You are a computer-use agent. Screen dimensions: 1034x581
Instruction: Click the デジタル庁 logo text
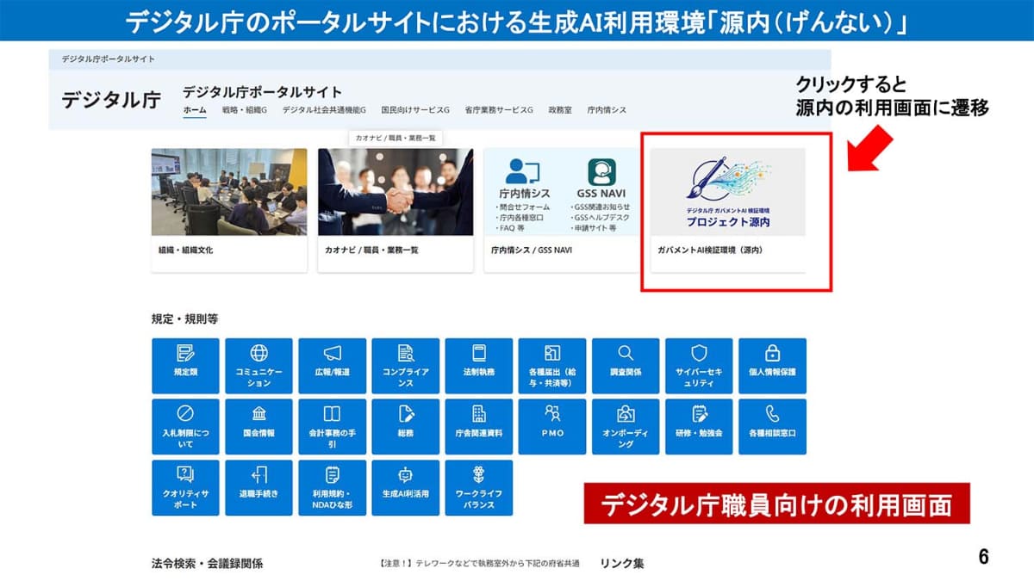pos(111,98)
